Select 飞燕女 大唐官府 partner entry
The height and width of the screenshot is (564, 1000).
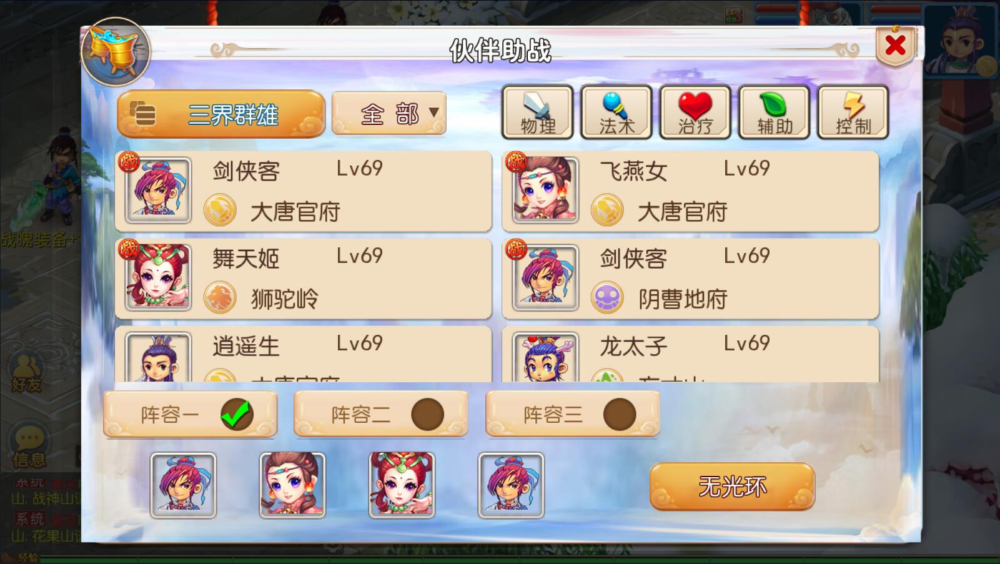(x=691, y=191)
